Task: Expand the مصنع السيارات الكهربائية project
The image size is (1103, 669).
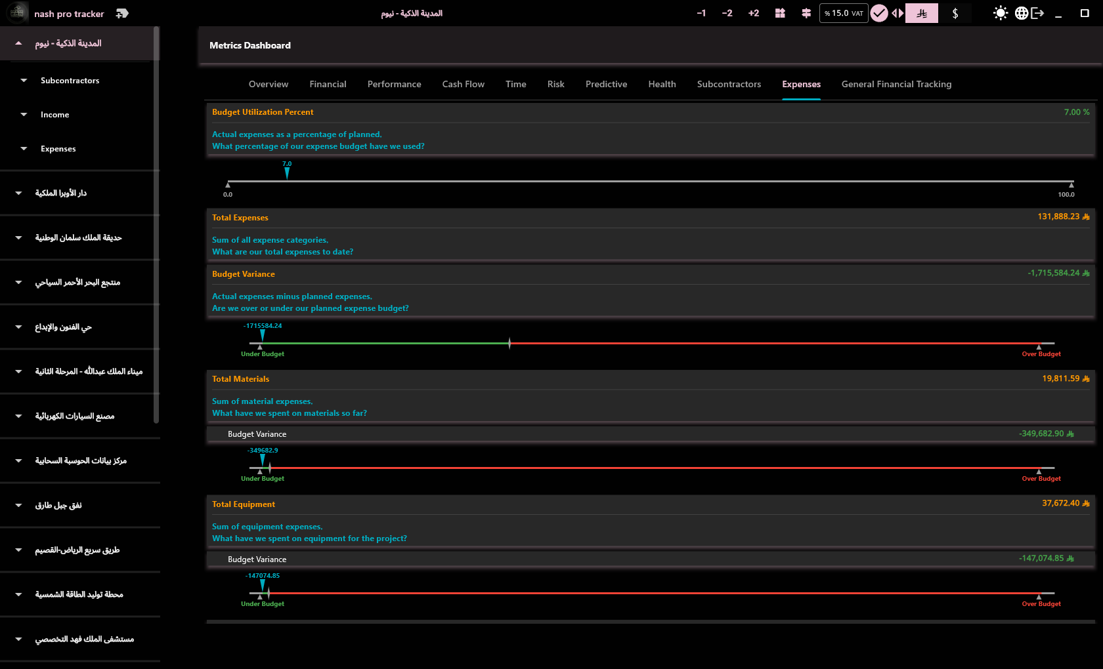Action: coord(18,416)
